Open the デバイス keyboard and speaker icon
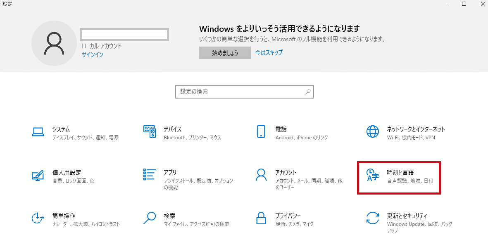488x237 pixels. coord(150,132)
